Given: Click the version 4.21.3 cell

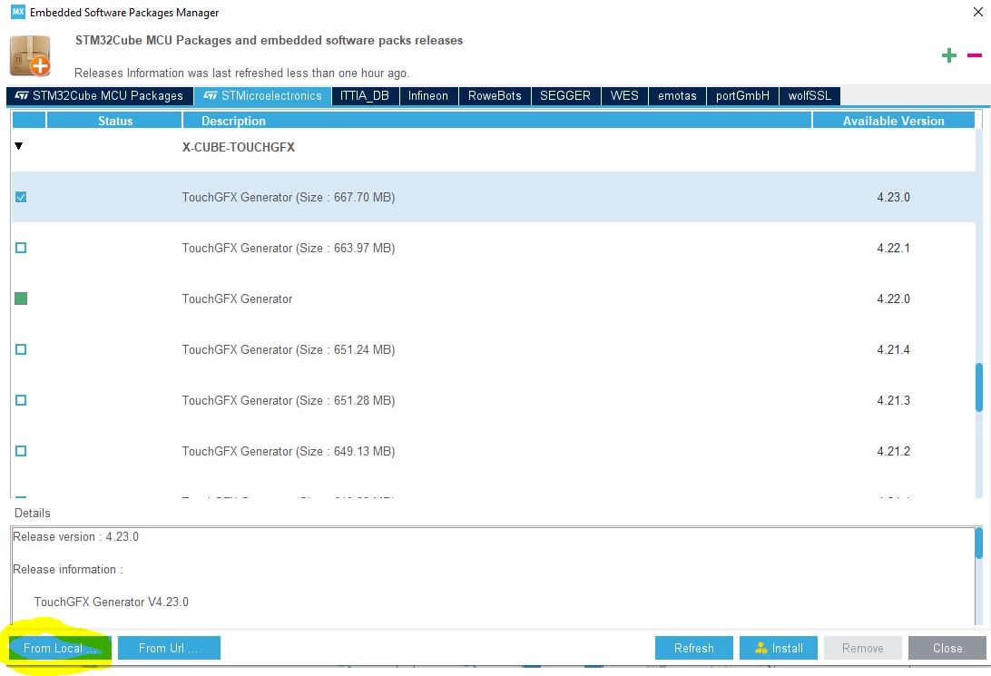Looking at the screenshot, I should 893,400.
